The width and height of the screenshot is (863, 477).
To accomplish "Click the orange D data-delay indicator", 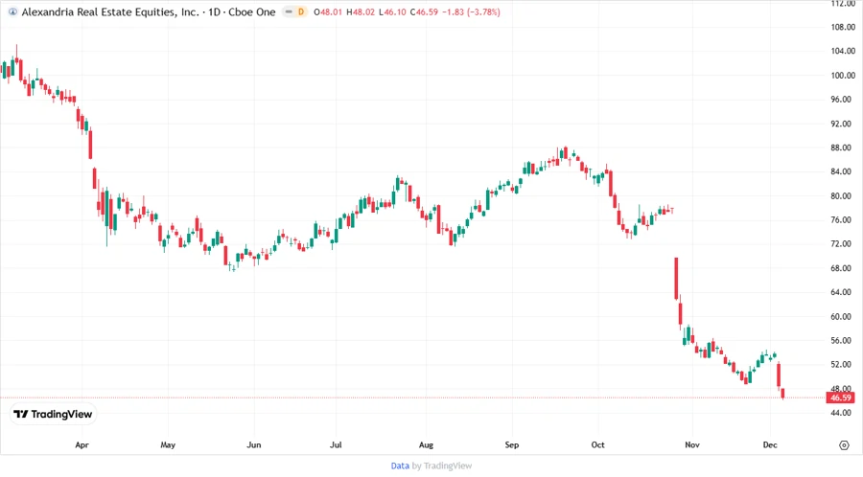I will pos(301,11).
